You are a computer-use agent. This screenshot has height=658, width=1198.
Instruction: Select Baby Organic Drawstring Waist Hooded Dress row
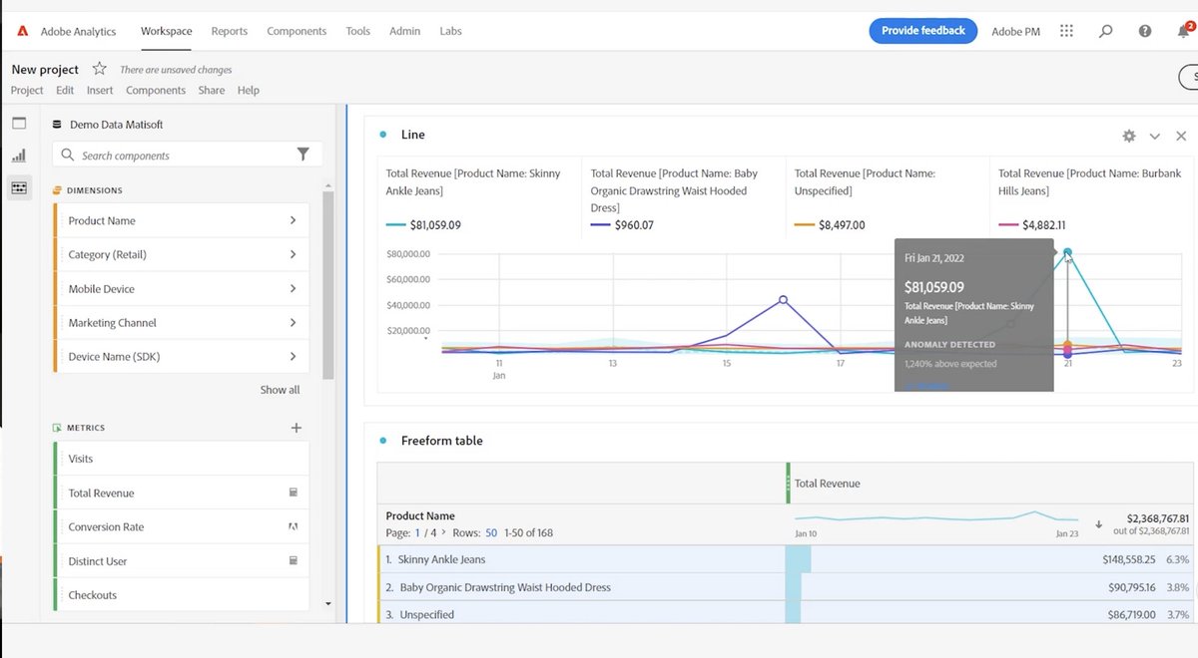point(788,587)
